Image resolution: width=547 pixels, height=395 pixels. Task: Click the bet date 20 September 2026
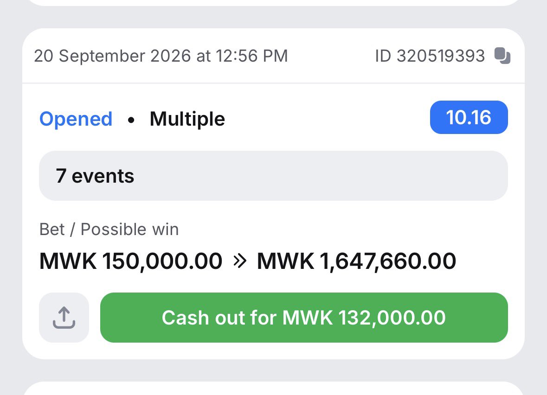[x=112, y=56]
